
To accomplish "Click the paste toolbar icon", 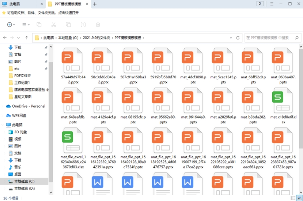I will coord(68,25).
